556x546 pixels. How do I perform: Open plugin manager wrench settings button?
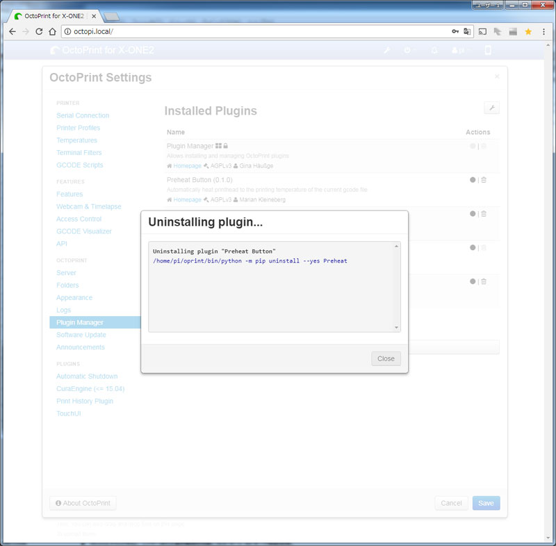(x=491, y=108)
